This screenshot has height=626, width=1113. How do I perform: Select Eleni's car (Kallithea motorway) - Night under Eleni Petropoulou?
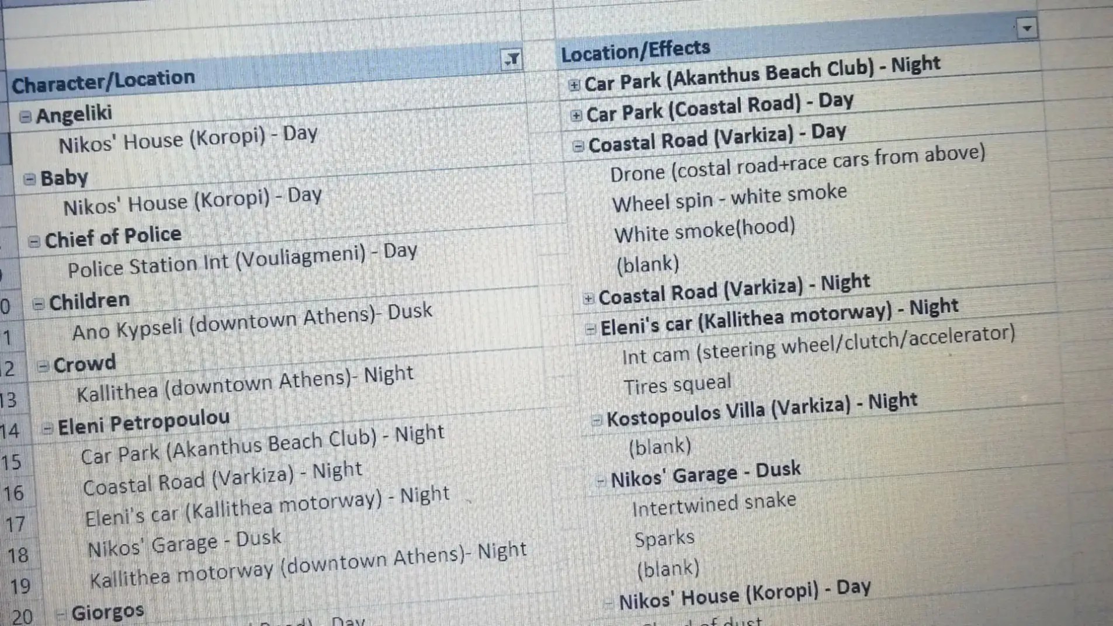pos(268,507)
